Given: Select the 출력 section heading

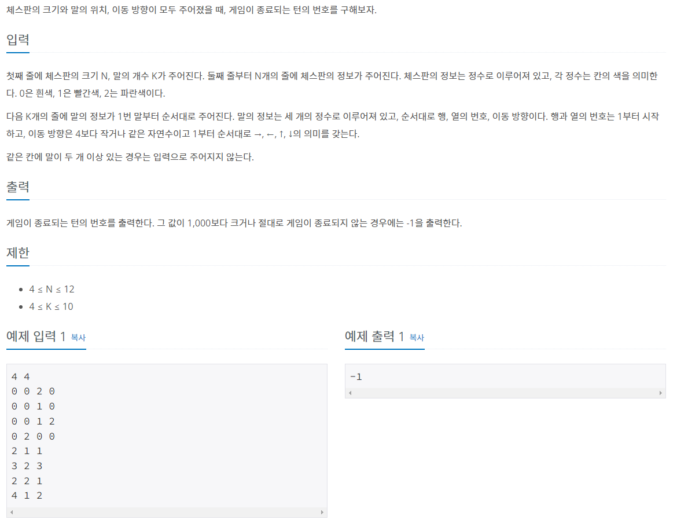Looking at the screenshot, I should coord(18,186).
